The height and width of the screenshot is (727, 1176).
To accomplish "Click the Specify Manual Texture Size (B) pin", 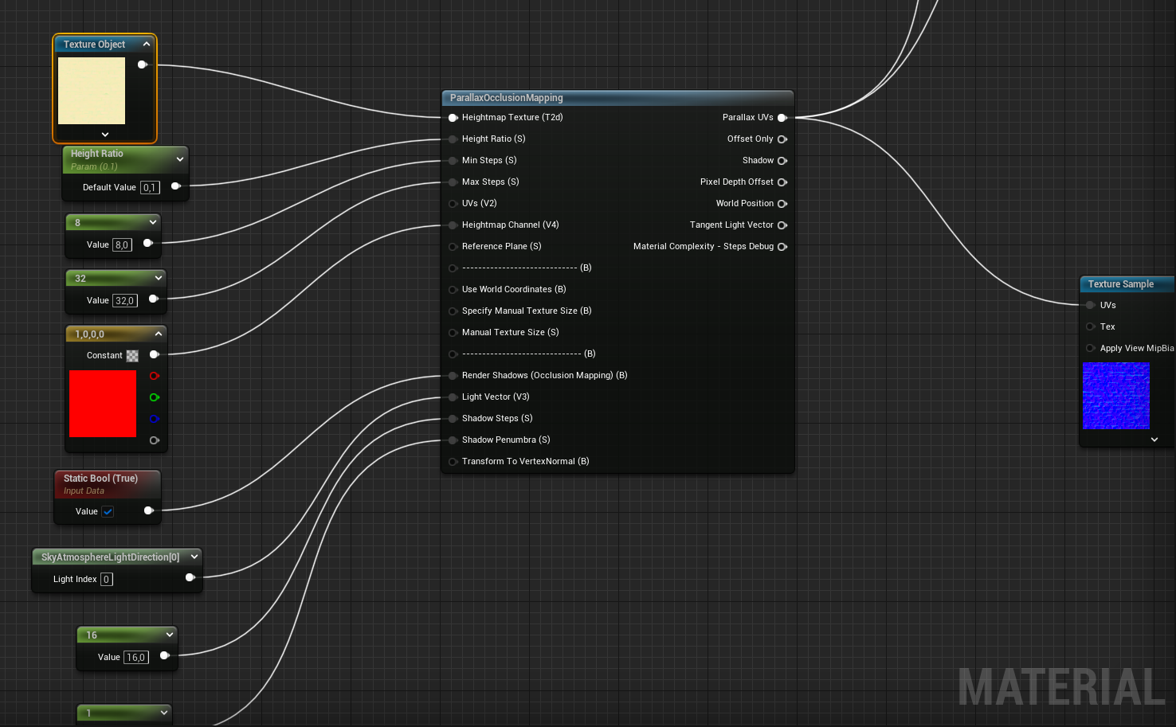I will coord(453,311).
